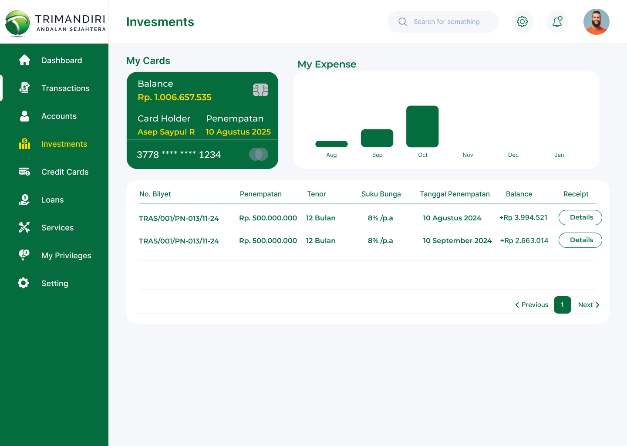Click the date 10 Agustus 2025

pos(238,132)
